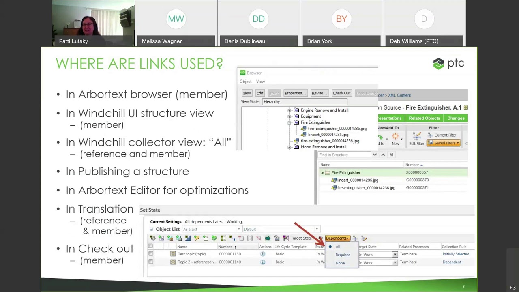Open the Dependents dropdown button
Screen dimensions: 519x292
pos(337,238)
